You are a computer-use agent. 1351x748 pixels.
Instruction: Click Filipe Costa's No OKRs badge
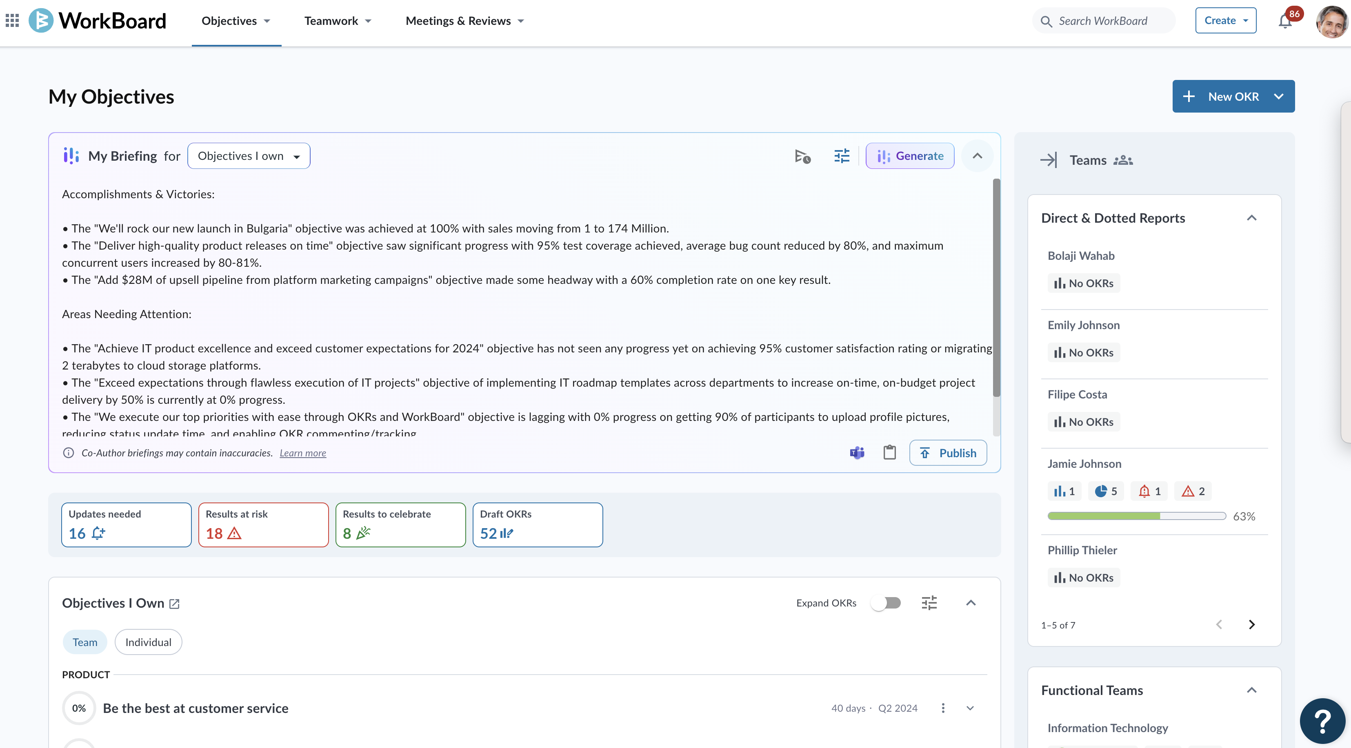point(1084,422)
